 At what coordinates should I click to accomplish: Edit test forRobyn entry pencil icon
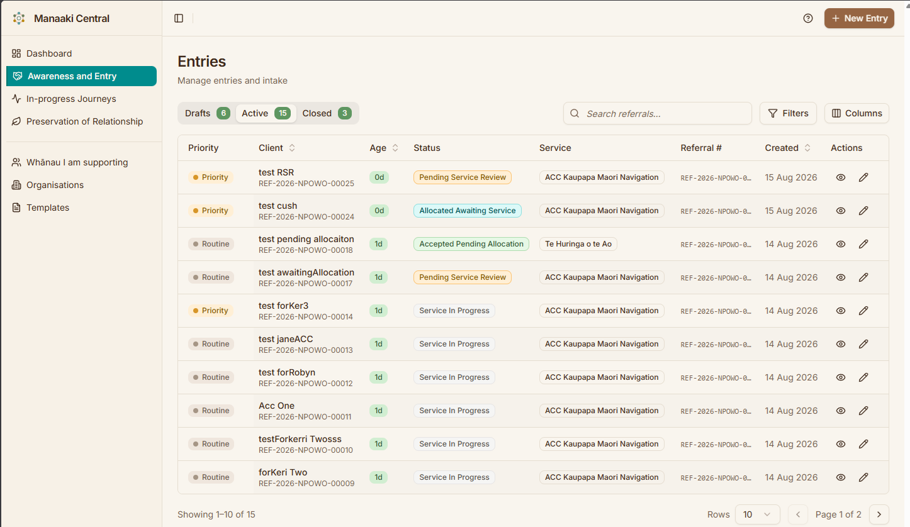(863, 377)
